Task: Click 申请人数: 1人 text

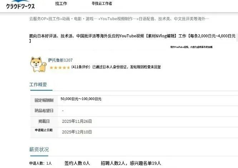Action: [40, 163]
